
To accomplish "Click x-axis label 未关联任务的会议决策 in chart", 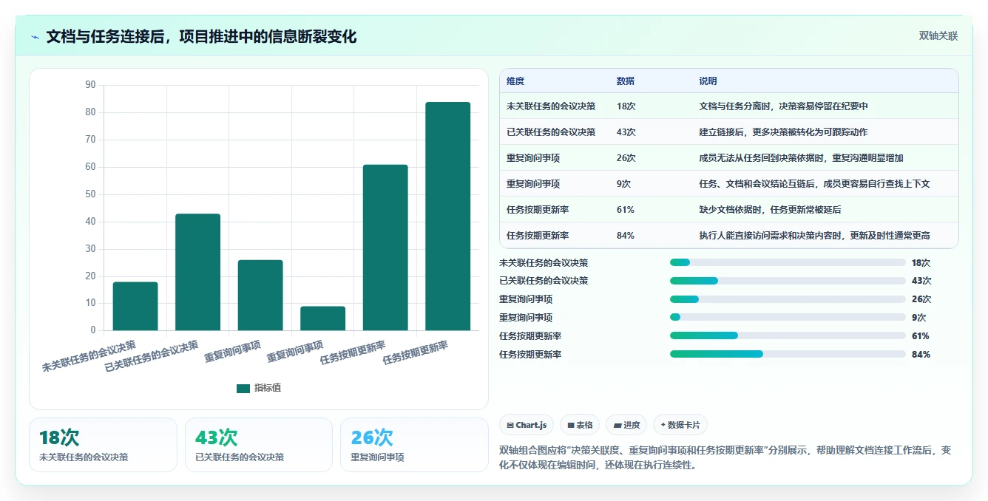I will click(x=89, y=355).
